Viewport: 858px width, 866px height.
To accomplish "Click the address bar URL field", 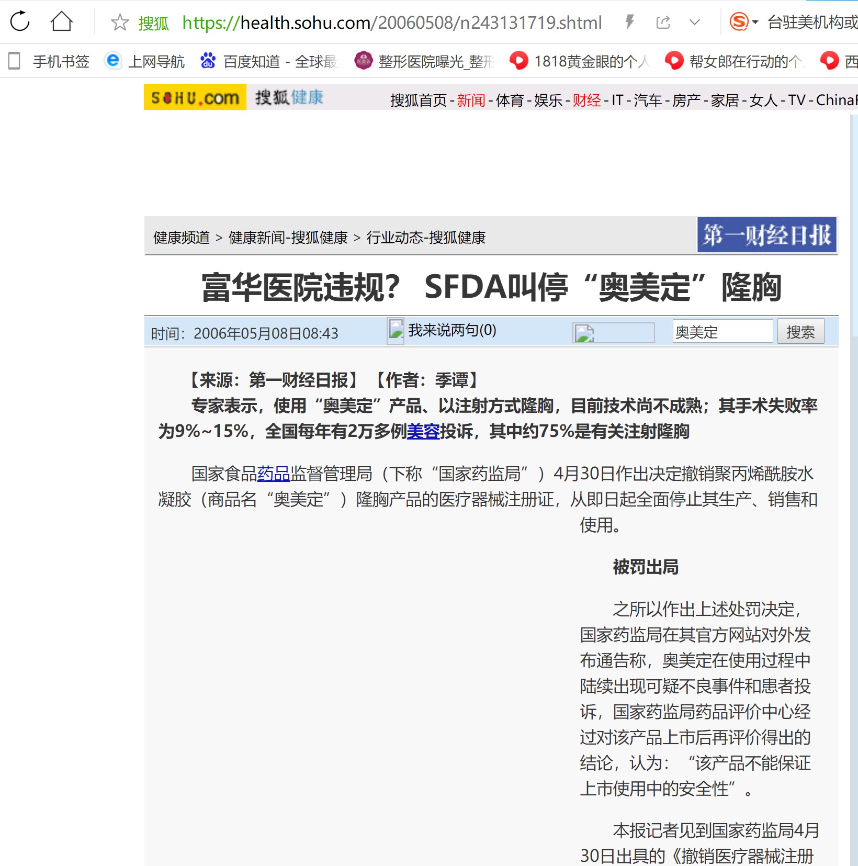I will [392, 23].
